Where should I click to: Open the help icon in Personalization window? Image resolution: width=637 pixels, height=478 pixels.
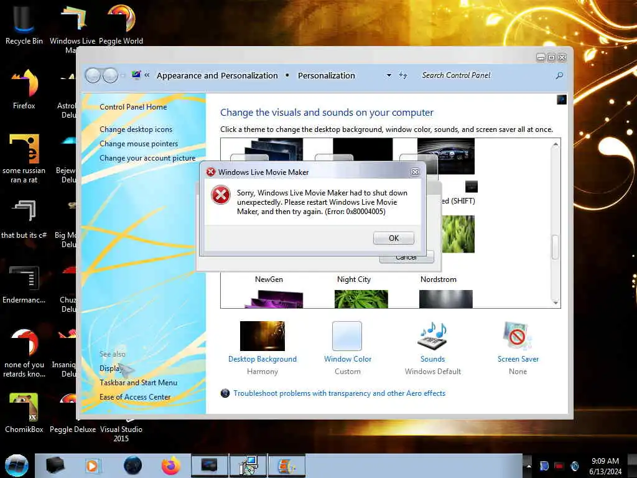(x=562, y=100)
